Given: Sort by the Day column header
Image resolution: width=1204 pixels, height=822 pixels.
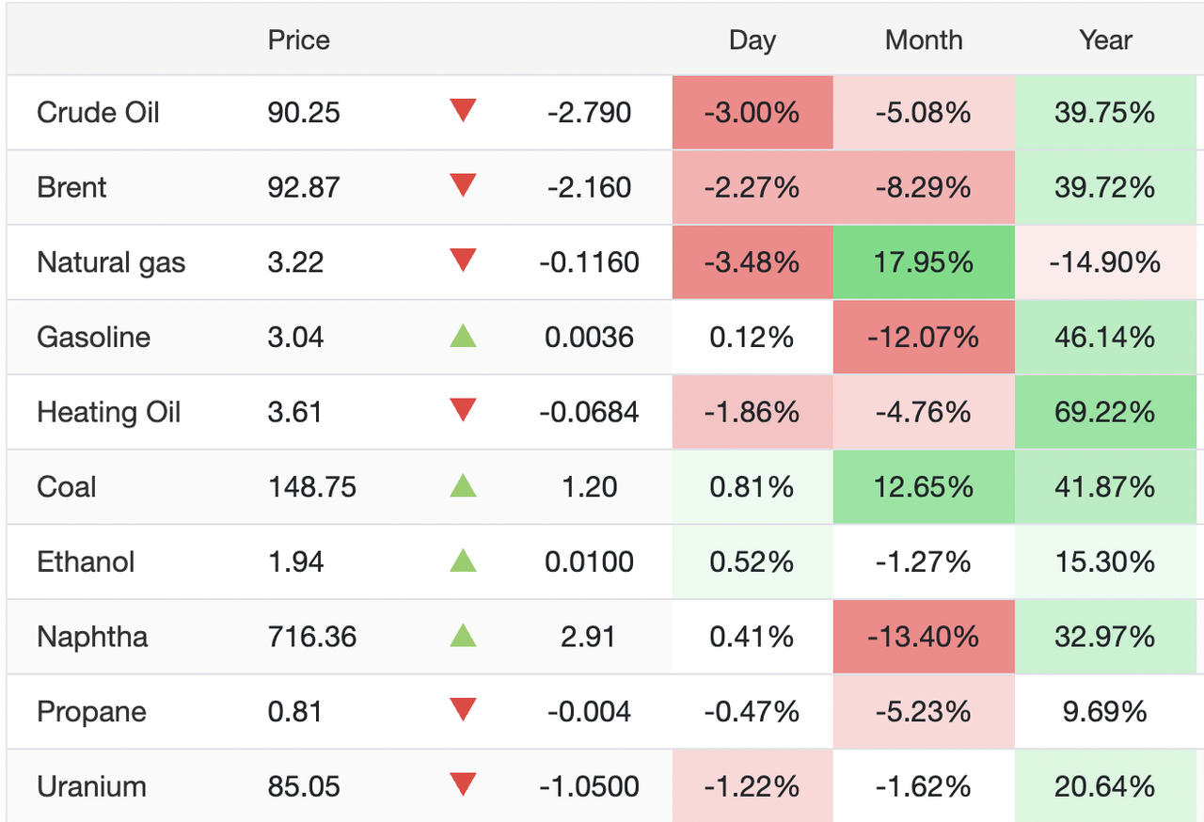Looking at the screenshot, I should (x=752, y=40).
